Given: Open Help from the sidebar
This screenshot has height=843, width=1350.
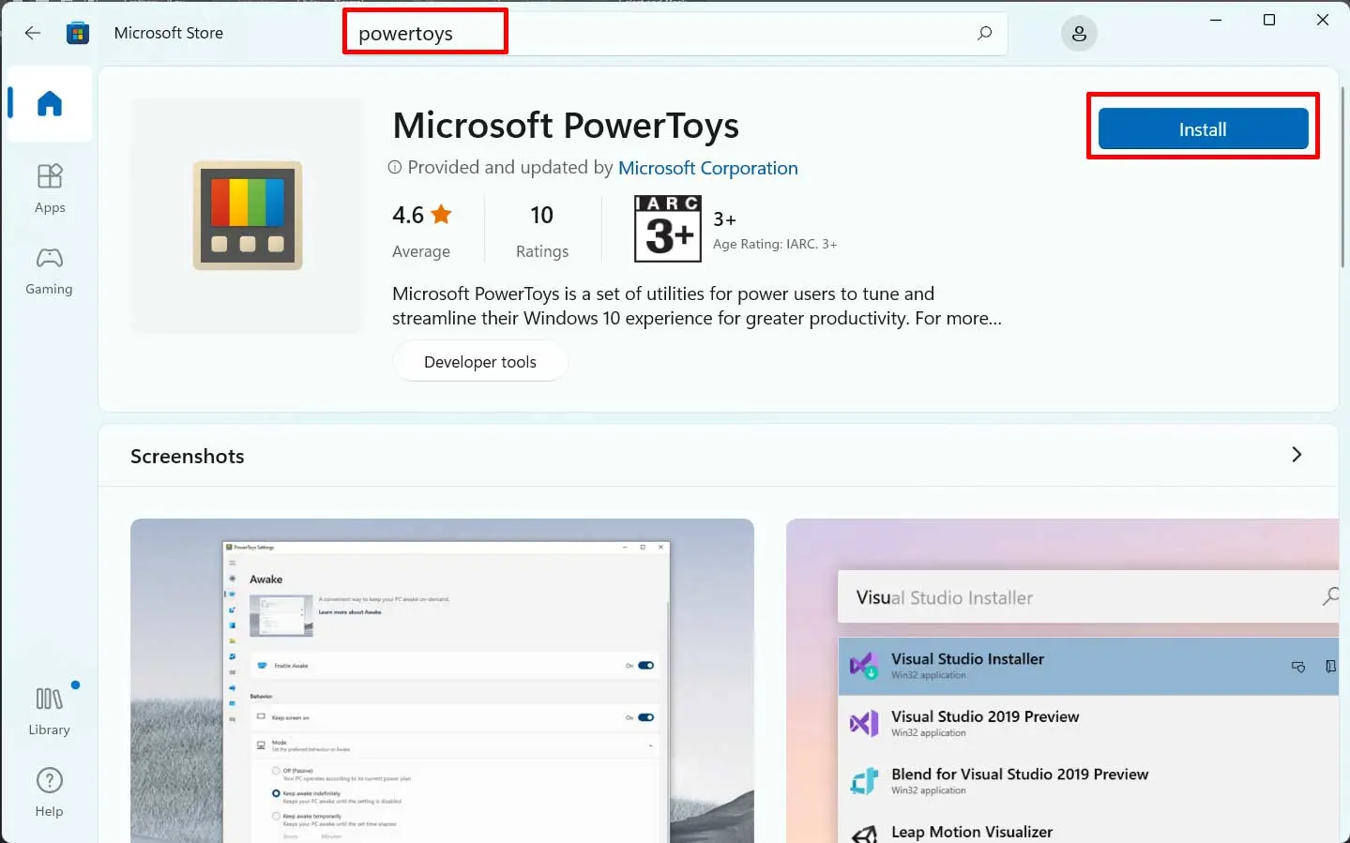Looking at the screenshot, I should [x=49, y=791].
